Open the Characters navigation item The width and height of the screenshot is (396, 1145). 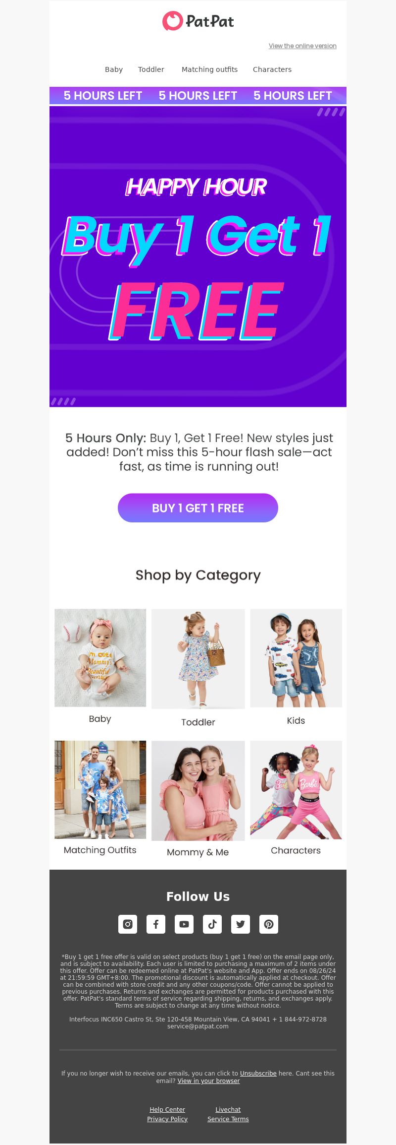(272, 69)
